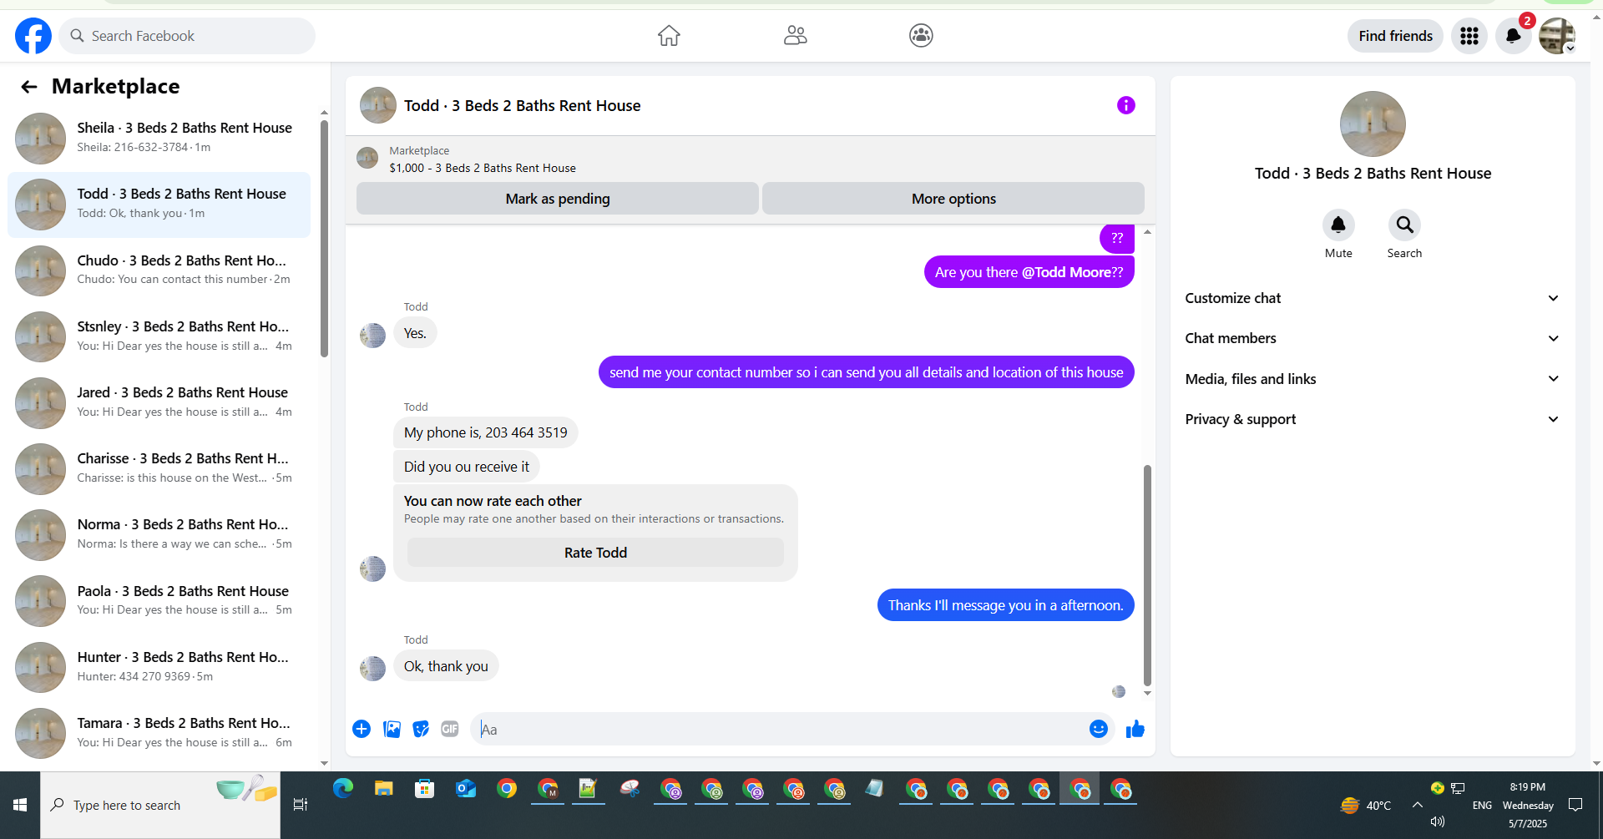Open Paola's conversation
The width and height of the screenshot is (1603, 839).
(159, 601)
